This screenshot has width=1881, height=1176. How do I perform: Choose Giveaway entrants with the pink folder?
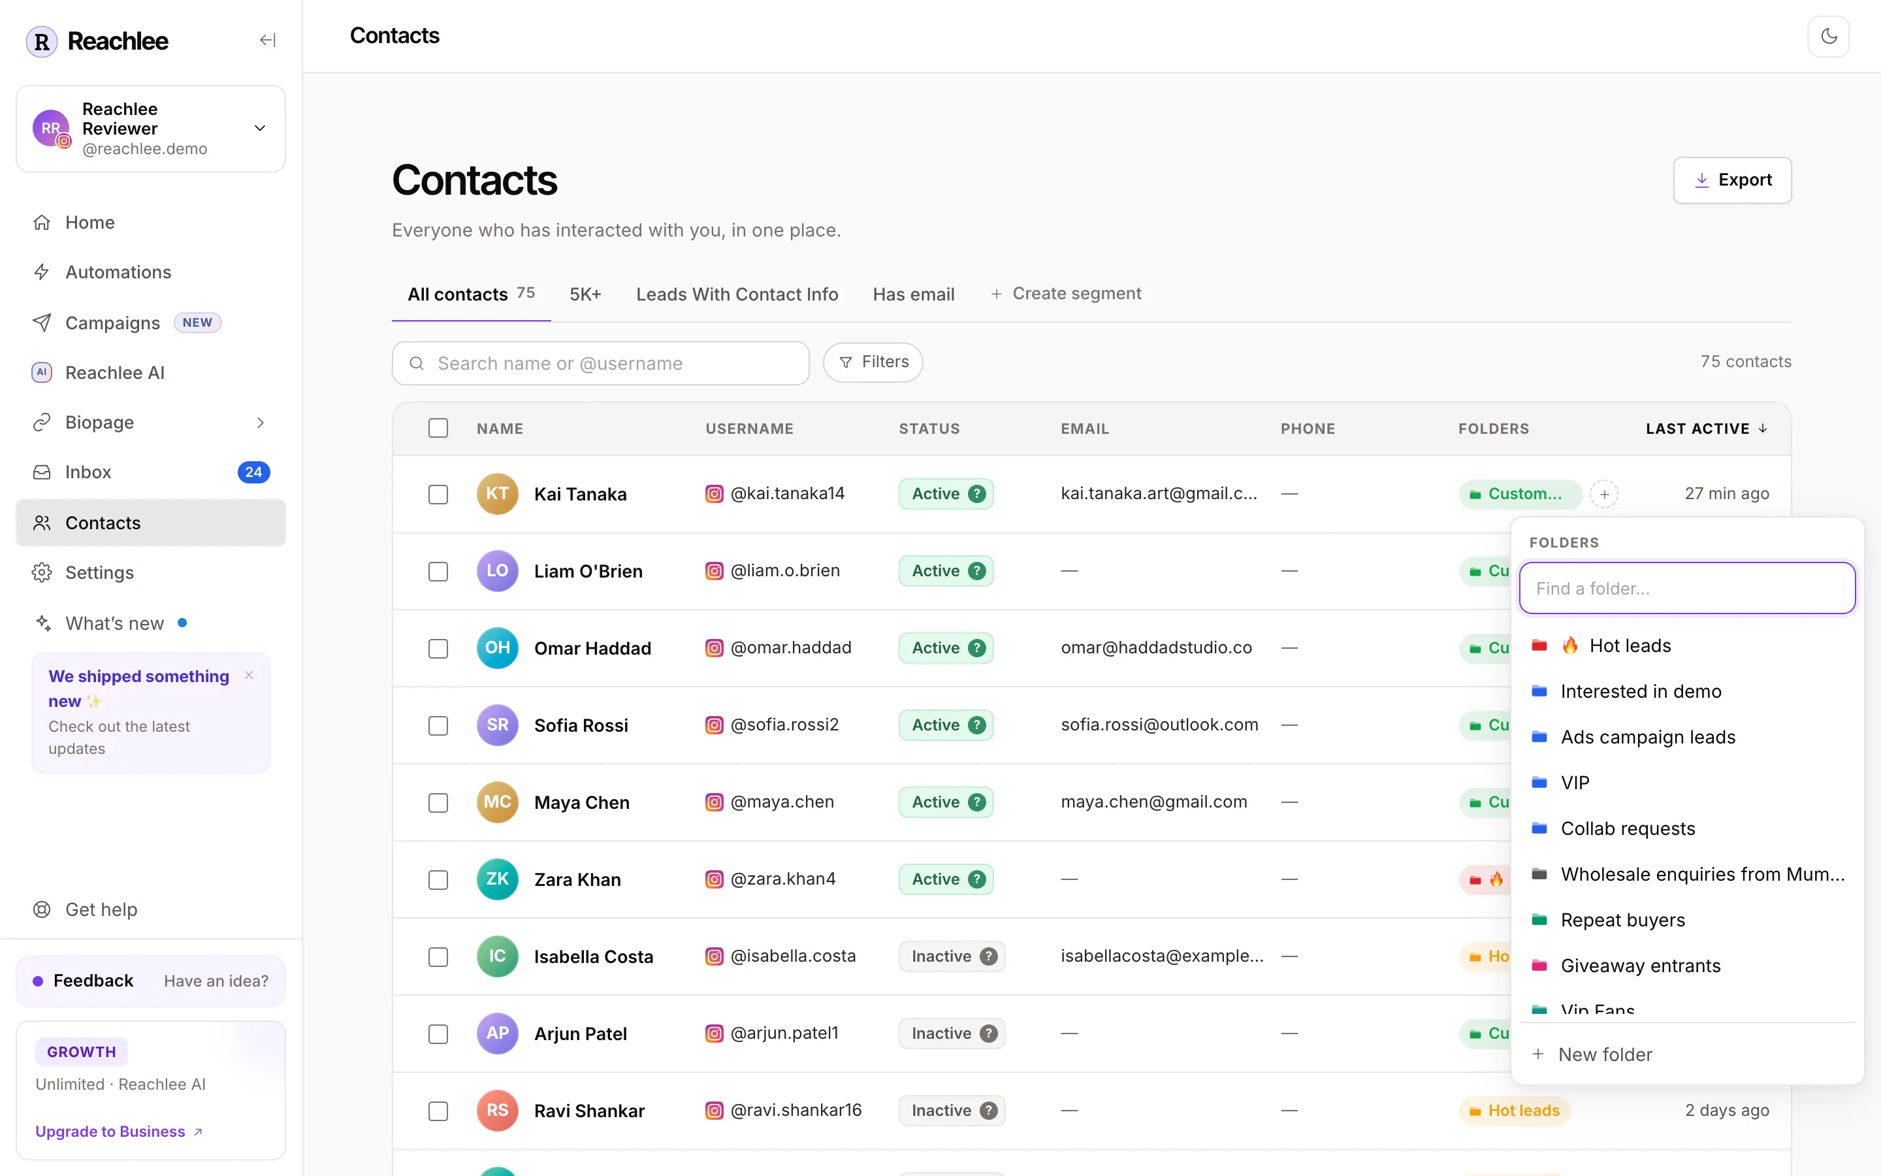click(x=1686, y=966)
